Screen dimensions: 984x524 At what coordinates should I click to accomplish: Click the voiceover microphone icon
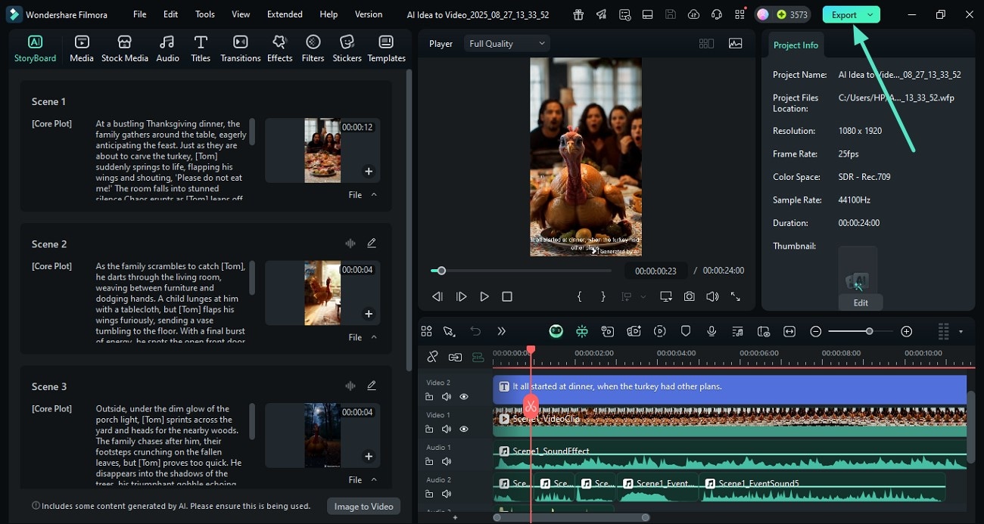(712, 331)
